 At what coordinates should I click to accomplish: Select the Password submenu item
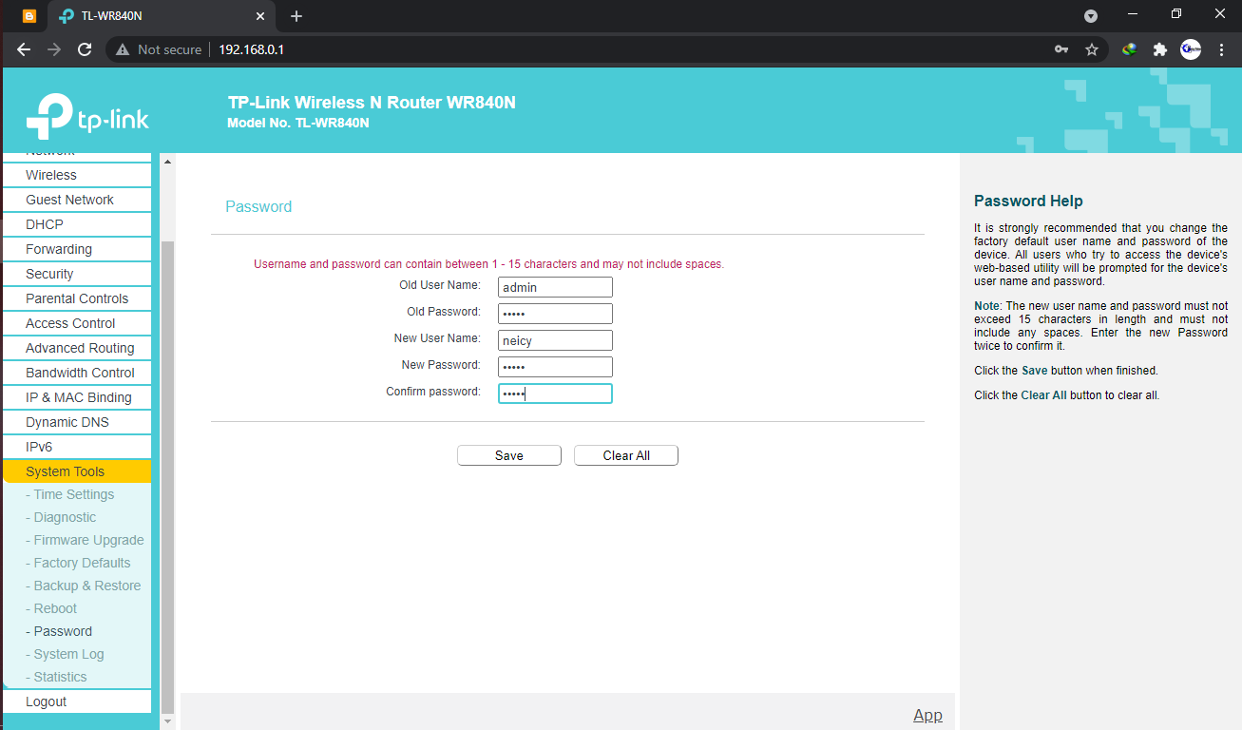(x=60, y=631)
